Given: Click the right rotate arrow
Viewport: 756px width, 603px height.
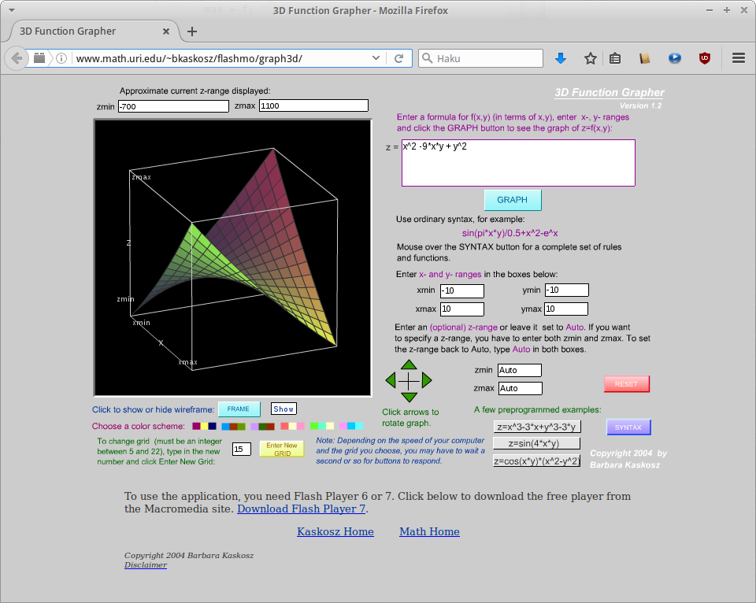Looking at the screenshot, I should pos(427,380).
